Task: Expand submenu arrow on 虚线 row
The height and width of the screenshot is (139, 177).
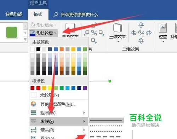Action: tap(84, 121)
